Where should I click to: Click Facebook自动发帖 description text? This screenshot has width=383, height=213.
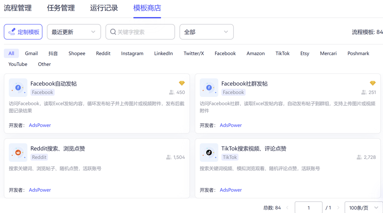97,107
